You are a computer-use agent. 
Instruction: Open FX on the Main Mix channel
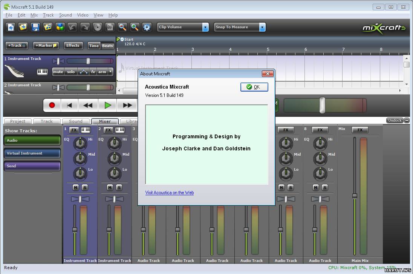pos(360,130)
